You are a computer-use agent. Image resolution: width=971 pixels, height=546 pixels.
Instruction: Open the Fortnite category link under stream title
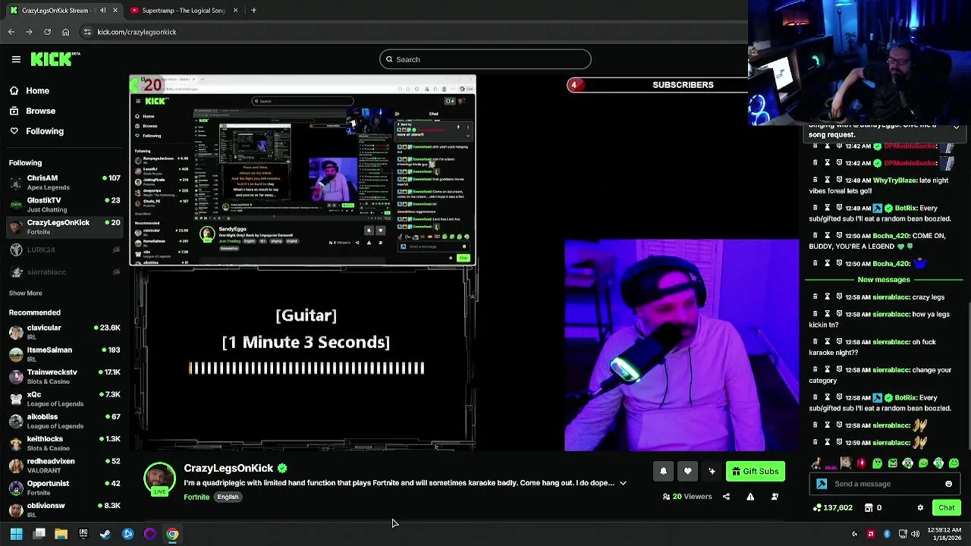[x=196, y=497]
